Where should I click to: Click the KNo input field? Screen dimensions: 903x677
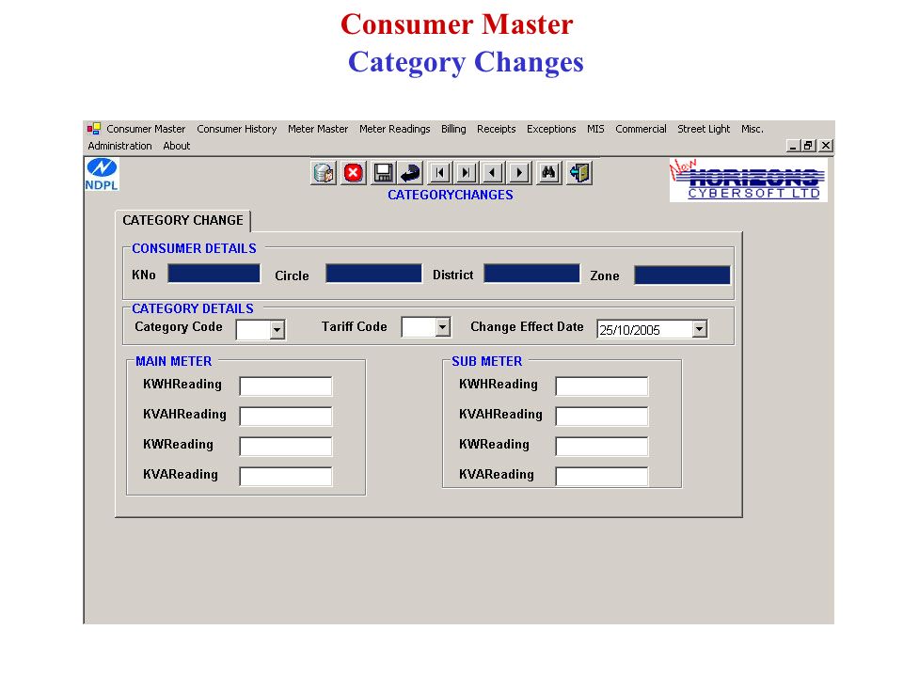pos(214,274)
